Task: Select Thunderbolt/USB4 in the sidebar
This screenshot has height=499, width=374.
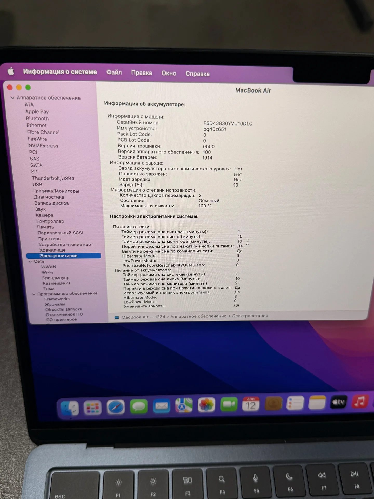Action: [x=53, y=178]
